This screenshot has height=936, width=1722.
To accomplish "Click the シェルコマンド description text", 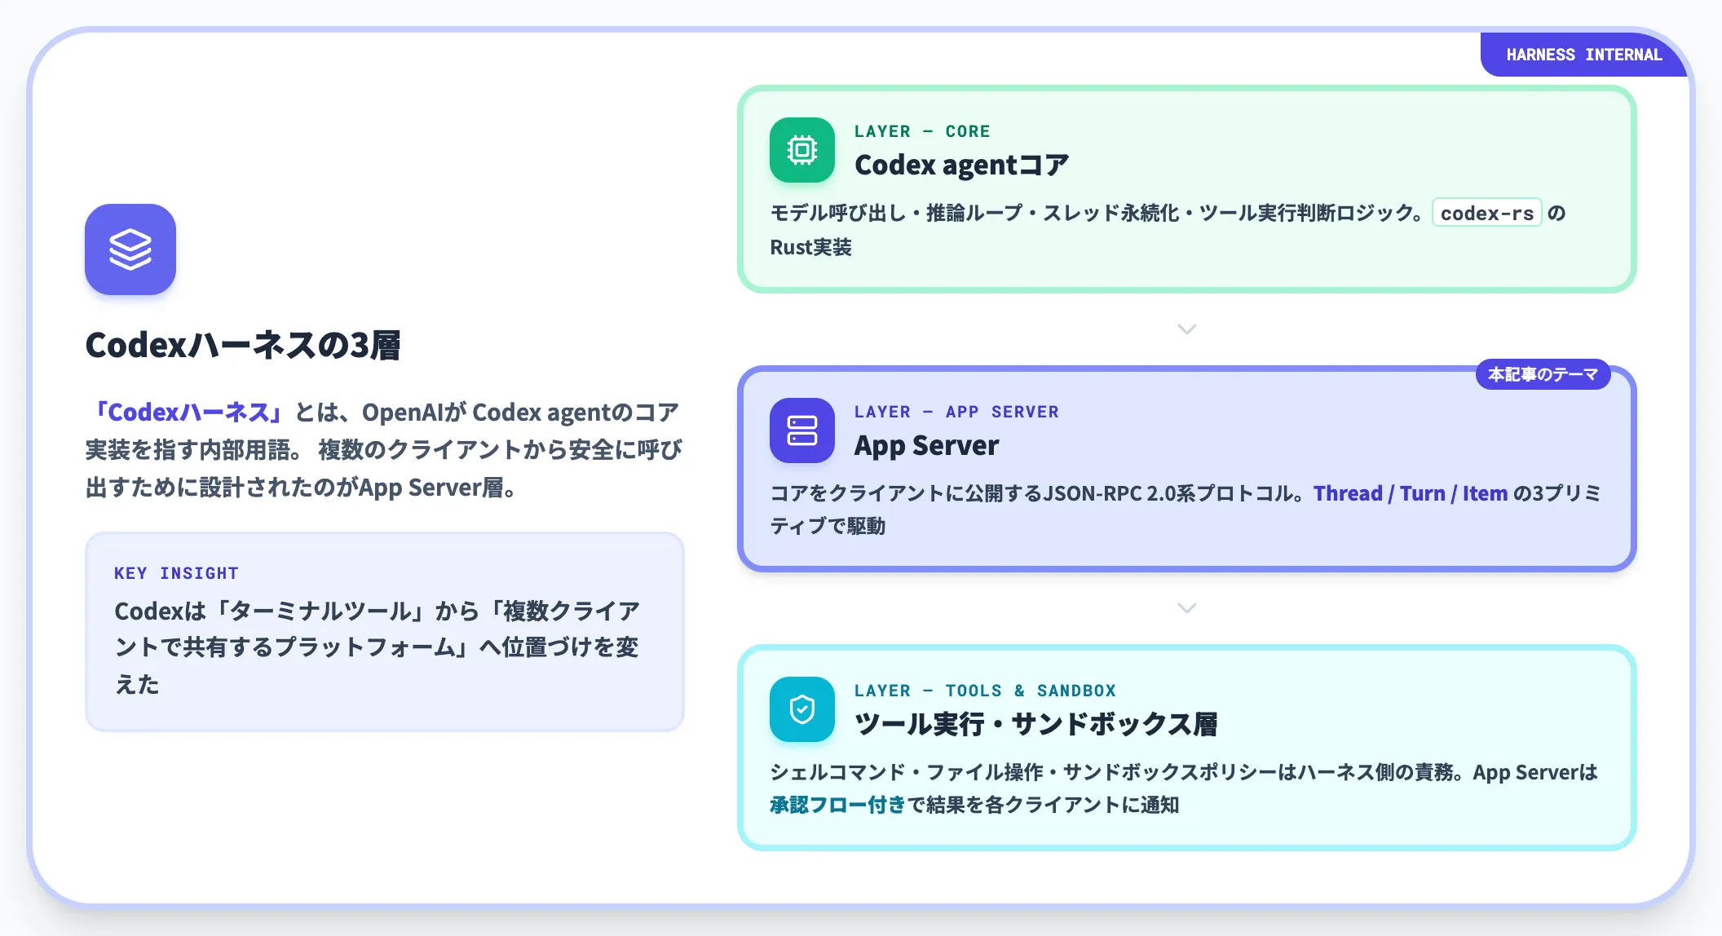I will 1184,788.
